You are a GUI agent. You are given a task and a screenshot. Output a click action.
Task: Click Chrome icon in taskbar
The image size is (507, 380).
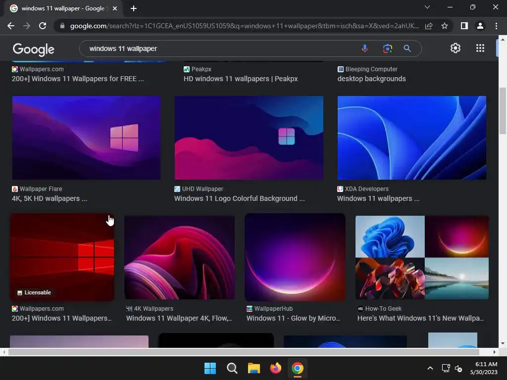point(298,368)
